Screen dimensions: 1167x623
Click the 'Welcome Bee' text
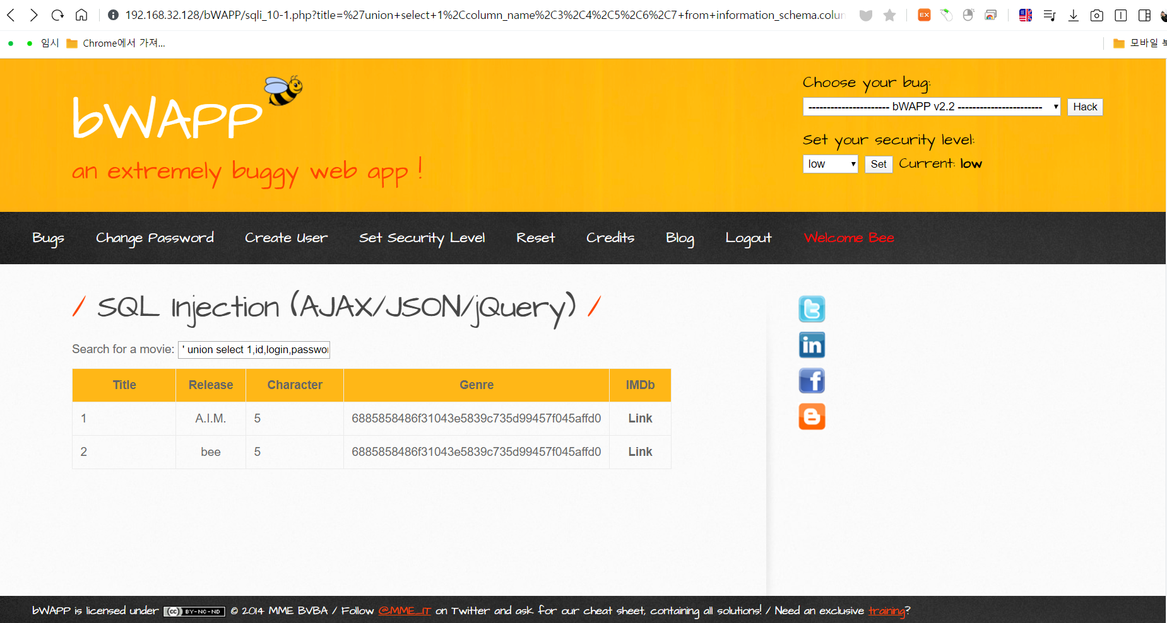pos(849,238)
